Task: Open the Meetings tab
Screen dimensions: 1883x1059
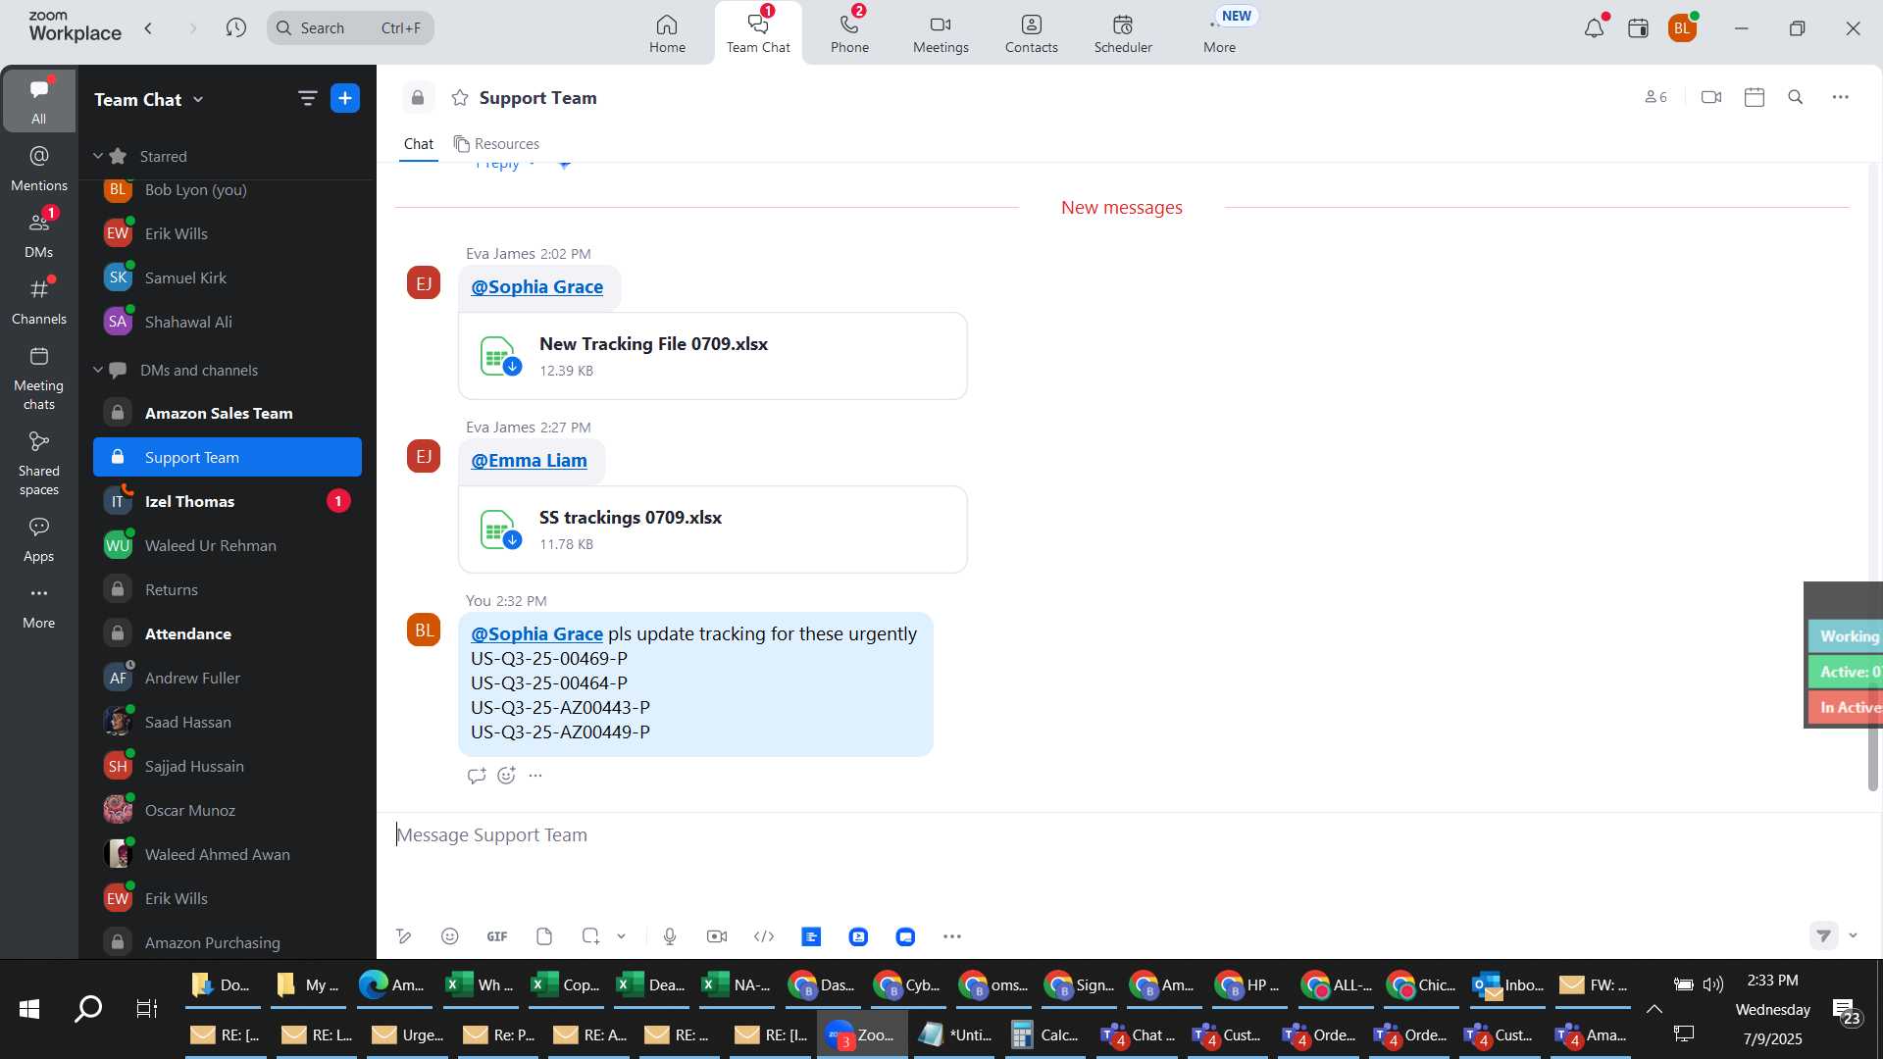Action: [x=941, y=32]
